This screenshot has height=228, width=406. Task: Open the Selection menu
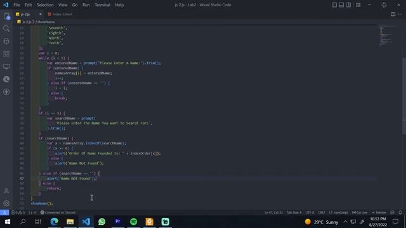point(45,5)
